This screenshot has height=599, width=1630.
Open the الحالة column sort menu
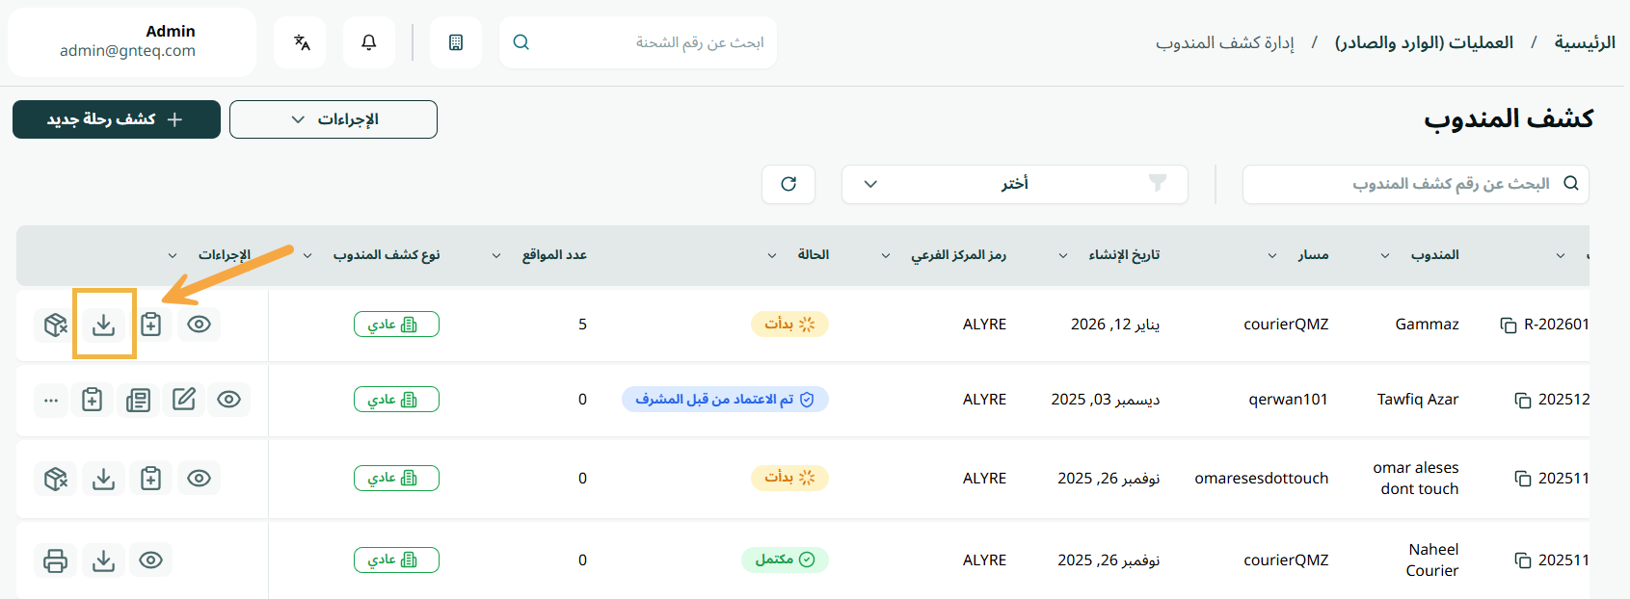click(772, 255)
